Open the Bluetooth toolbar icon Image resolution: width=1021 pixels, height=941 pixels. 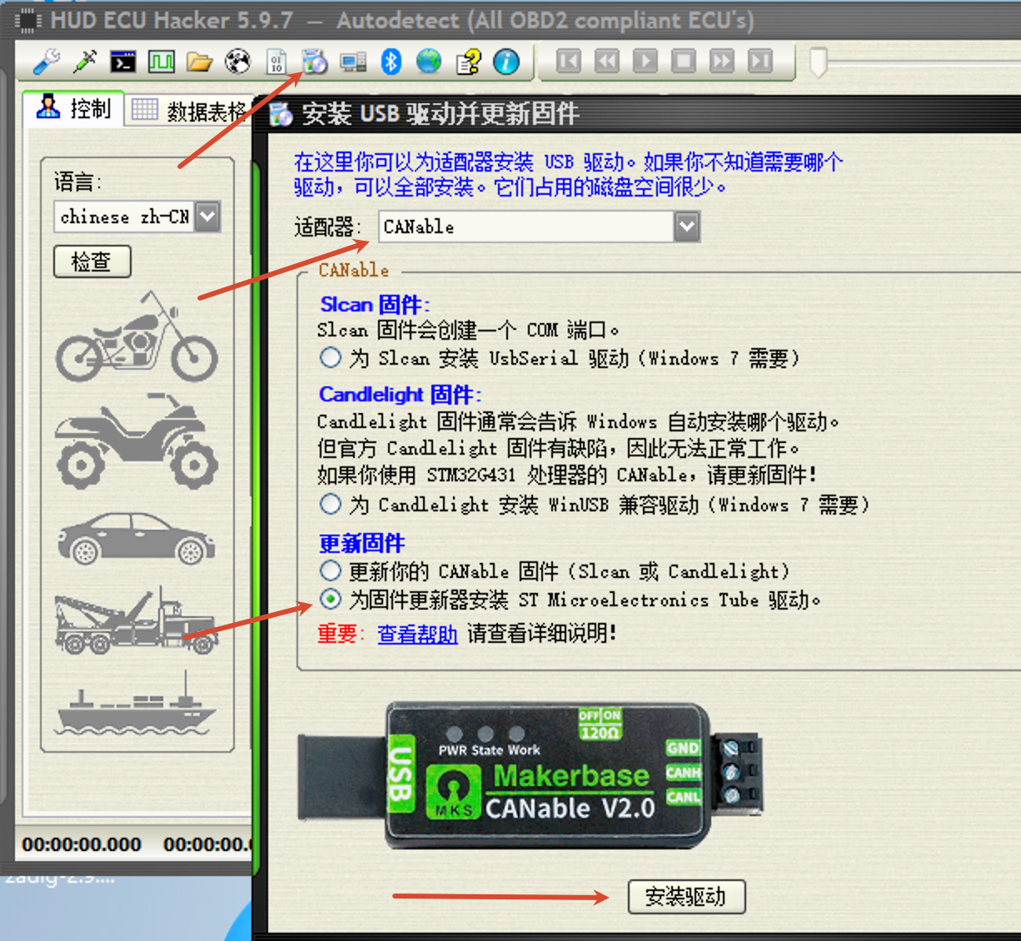391,61
